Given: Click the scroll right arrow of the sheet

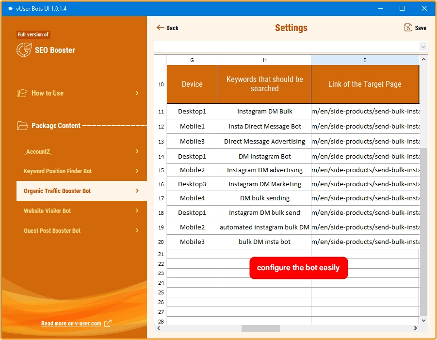Looking at the screenshot, I should (415, 328).
